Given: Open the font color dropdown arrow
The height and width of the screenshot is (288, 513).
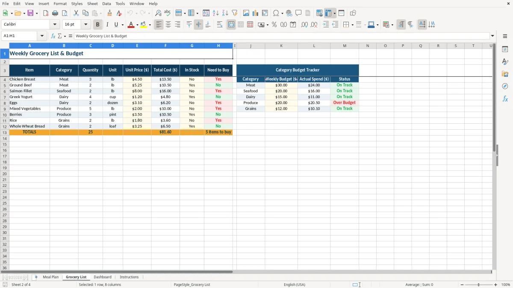Looking at the screenshot, I should coord(137,25).
